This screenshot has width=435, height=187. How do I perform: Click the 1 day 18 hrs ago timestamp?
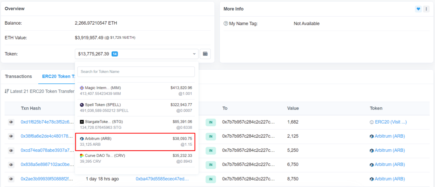pos(102,179)
